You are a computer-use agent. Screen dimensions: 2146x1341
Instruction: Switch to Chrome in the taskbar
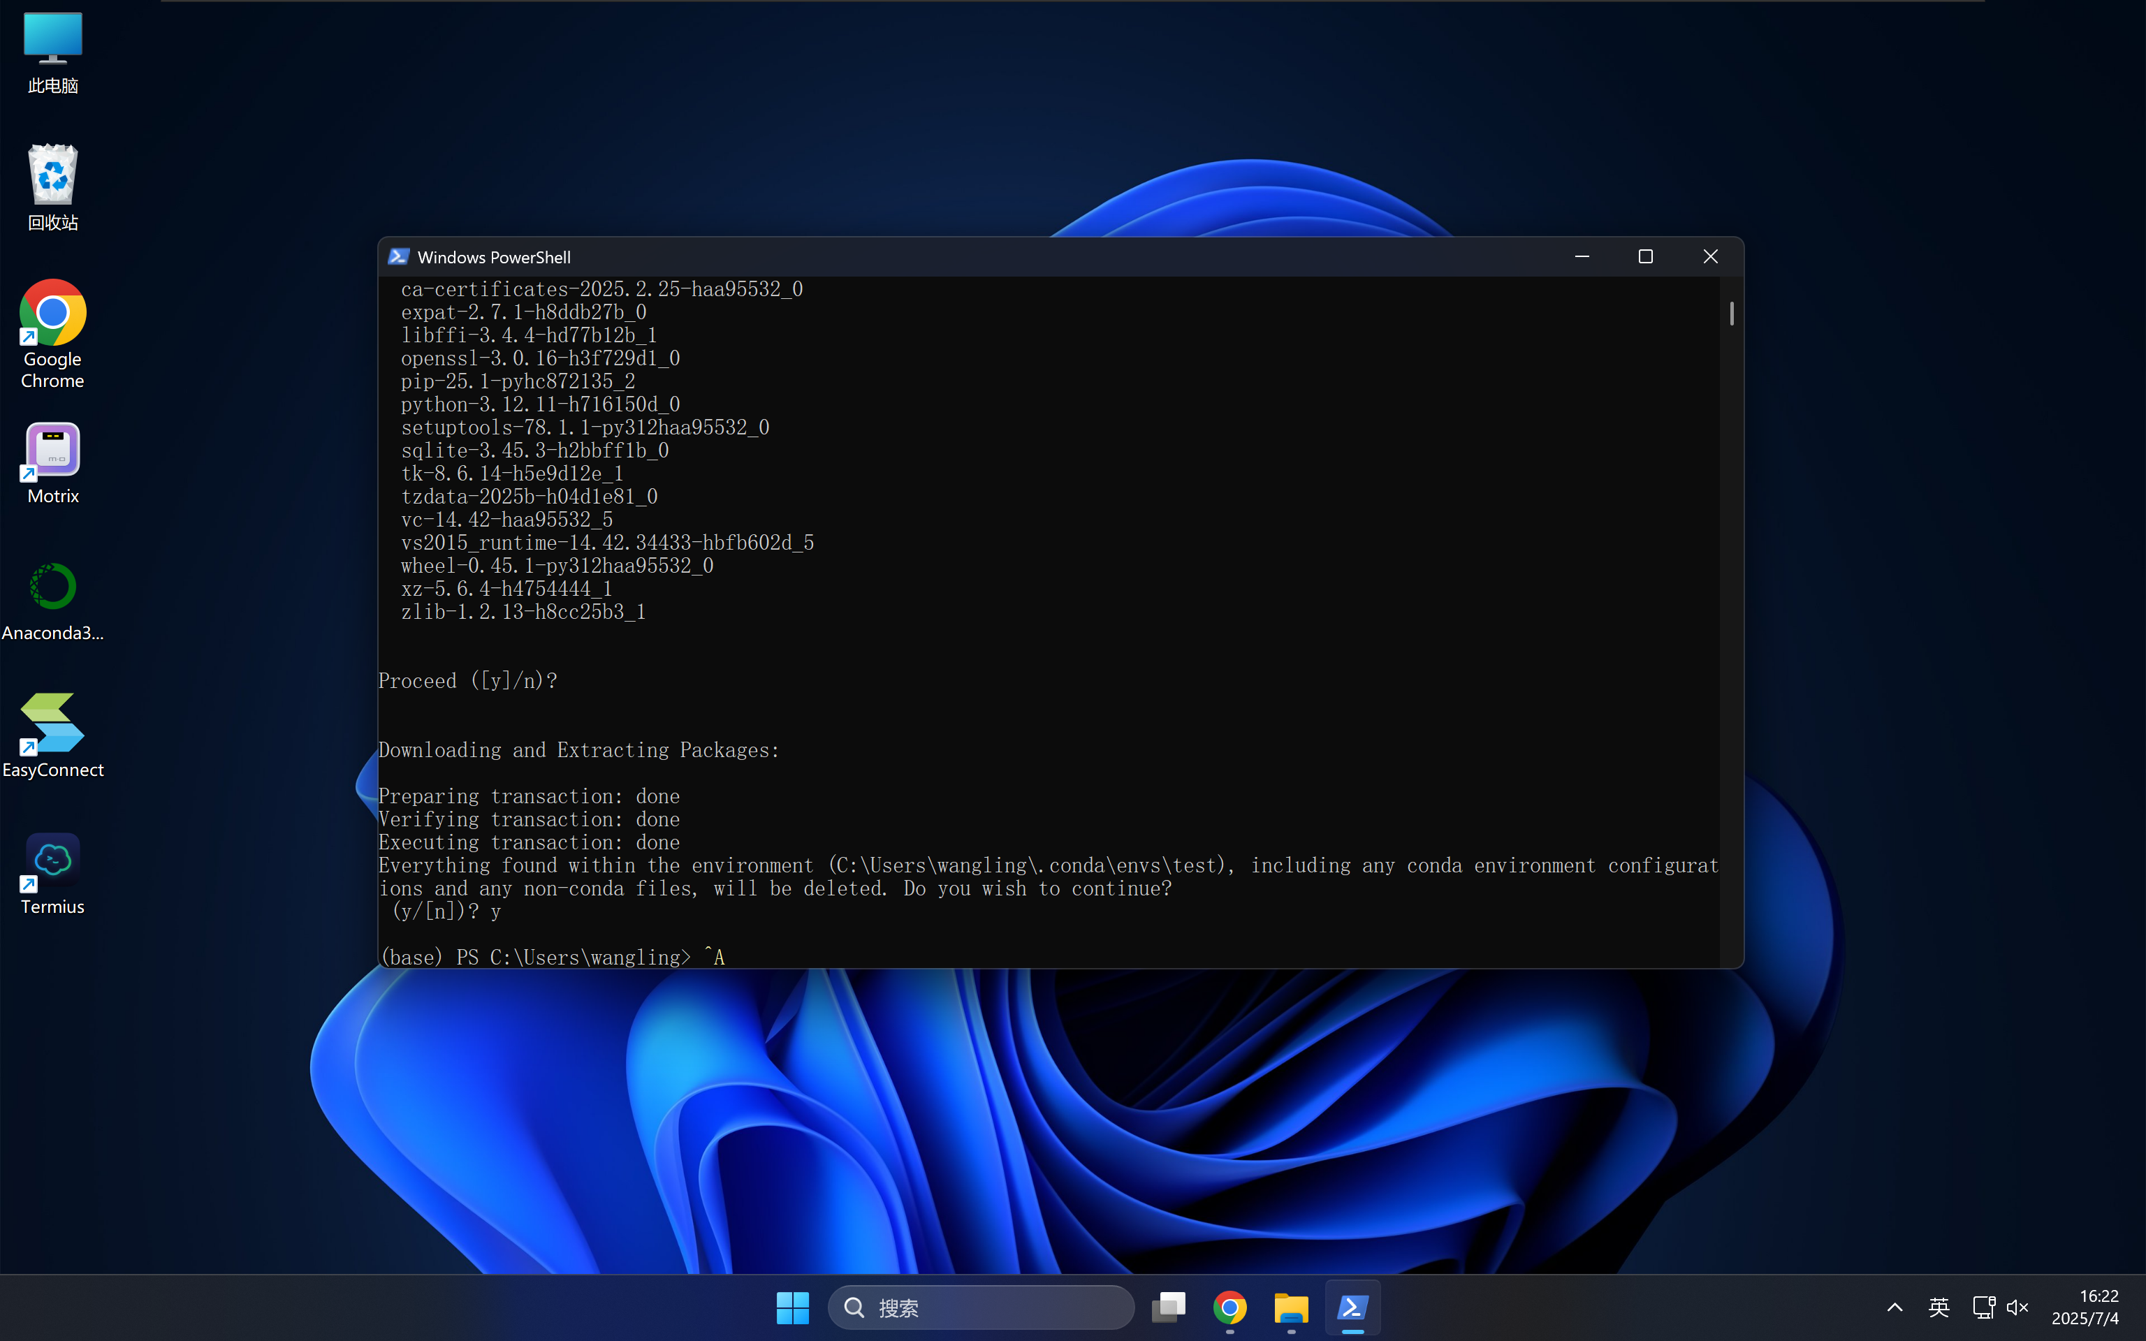click(1230, 1307)
